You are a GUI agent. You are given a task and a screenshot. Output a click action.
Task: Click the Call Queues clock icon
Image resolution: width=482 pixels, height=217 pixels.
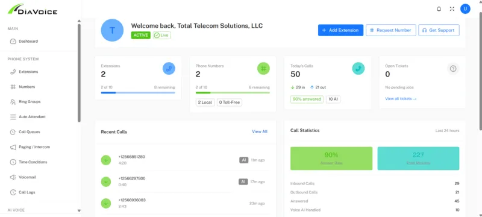point(13,132)
